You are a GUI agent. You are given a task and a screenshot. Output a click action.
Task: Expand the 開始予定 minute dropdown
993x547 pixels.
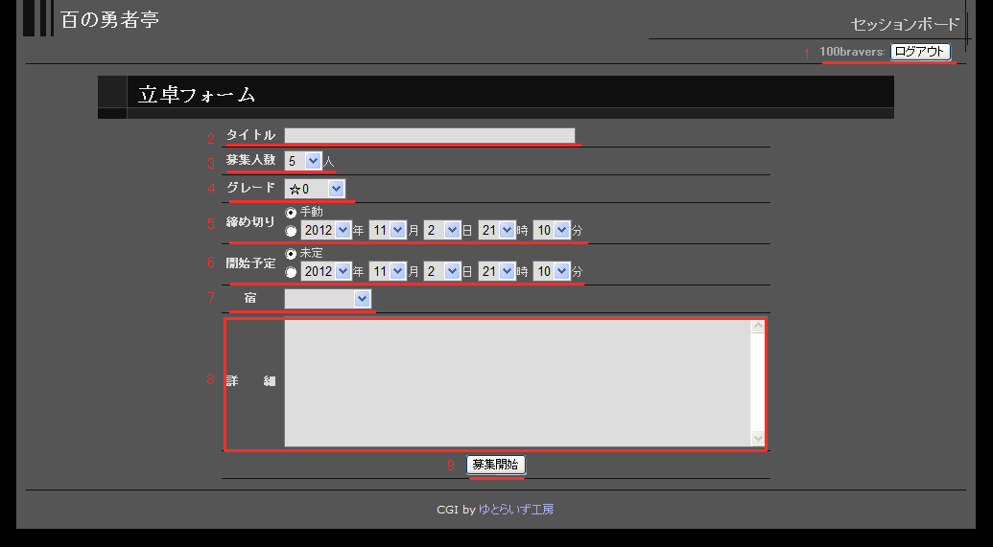pyautogui.click(x=552, y=272)
